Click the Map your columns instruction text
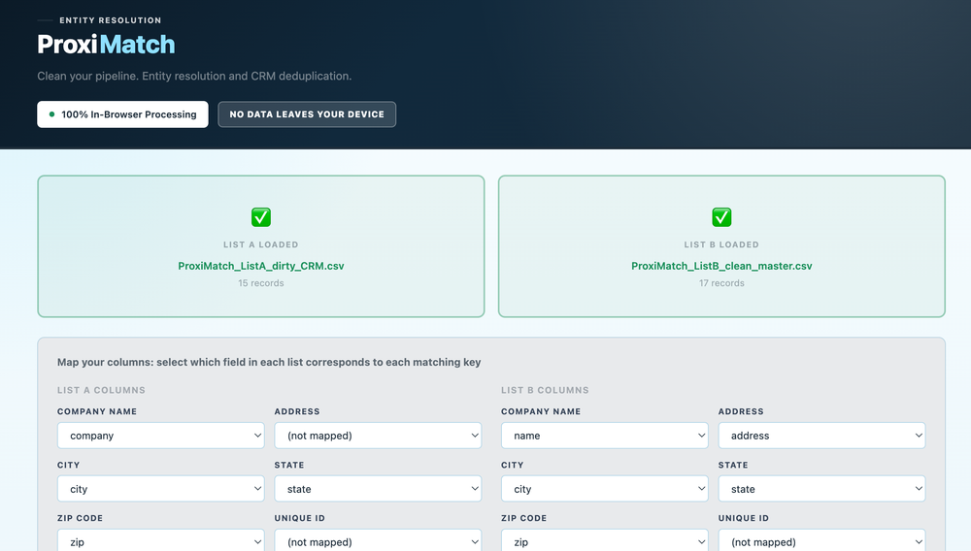 pos(269,363)
